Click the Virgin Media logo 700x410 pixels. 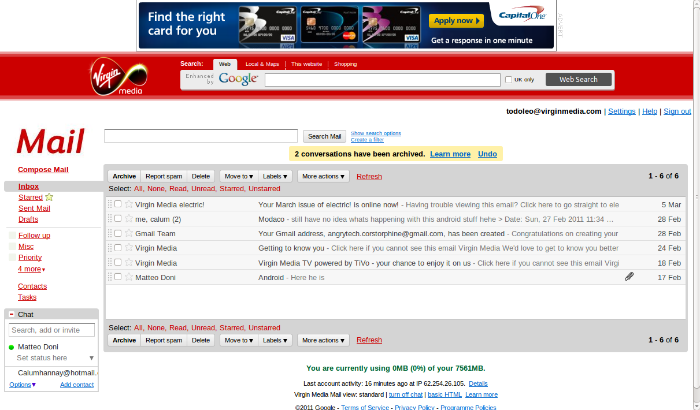tap(119, 76)
